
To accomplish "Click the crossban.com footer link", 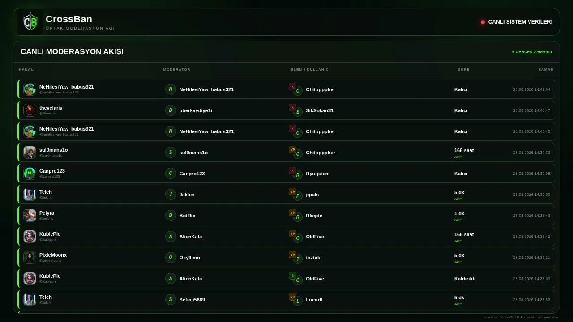I will pos(495,317).
